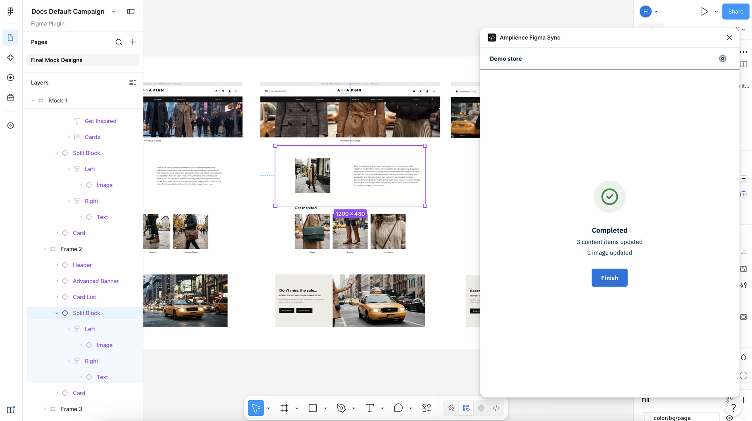Click the Finish button

(609, 278)
